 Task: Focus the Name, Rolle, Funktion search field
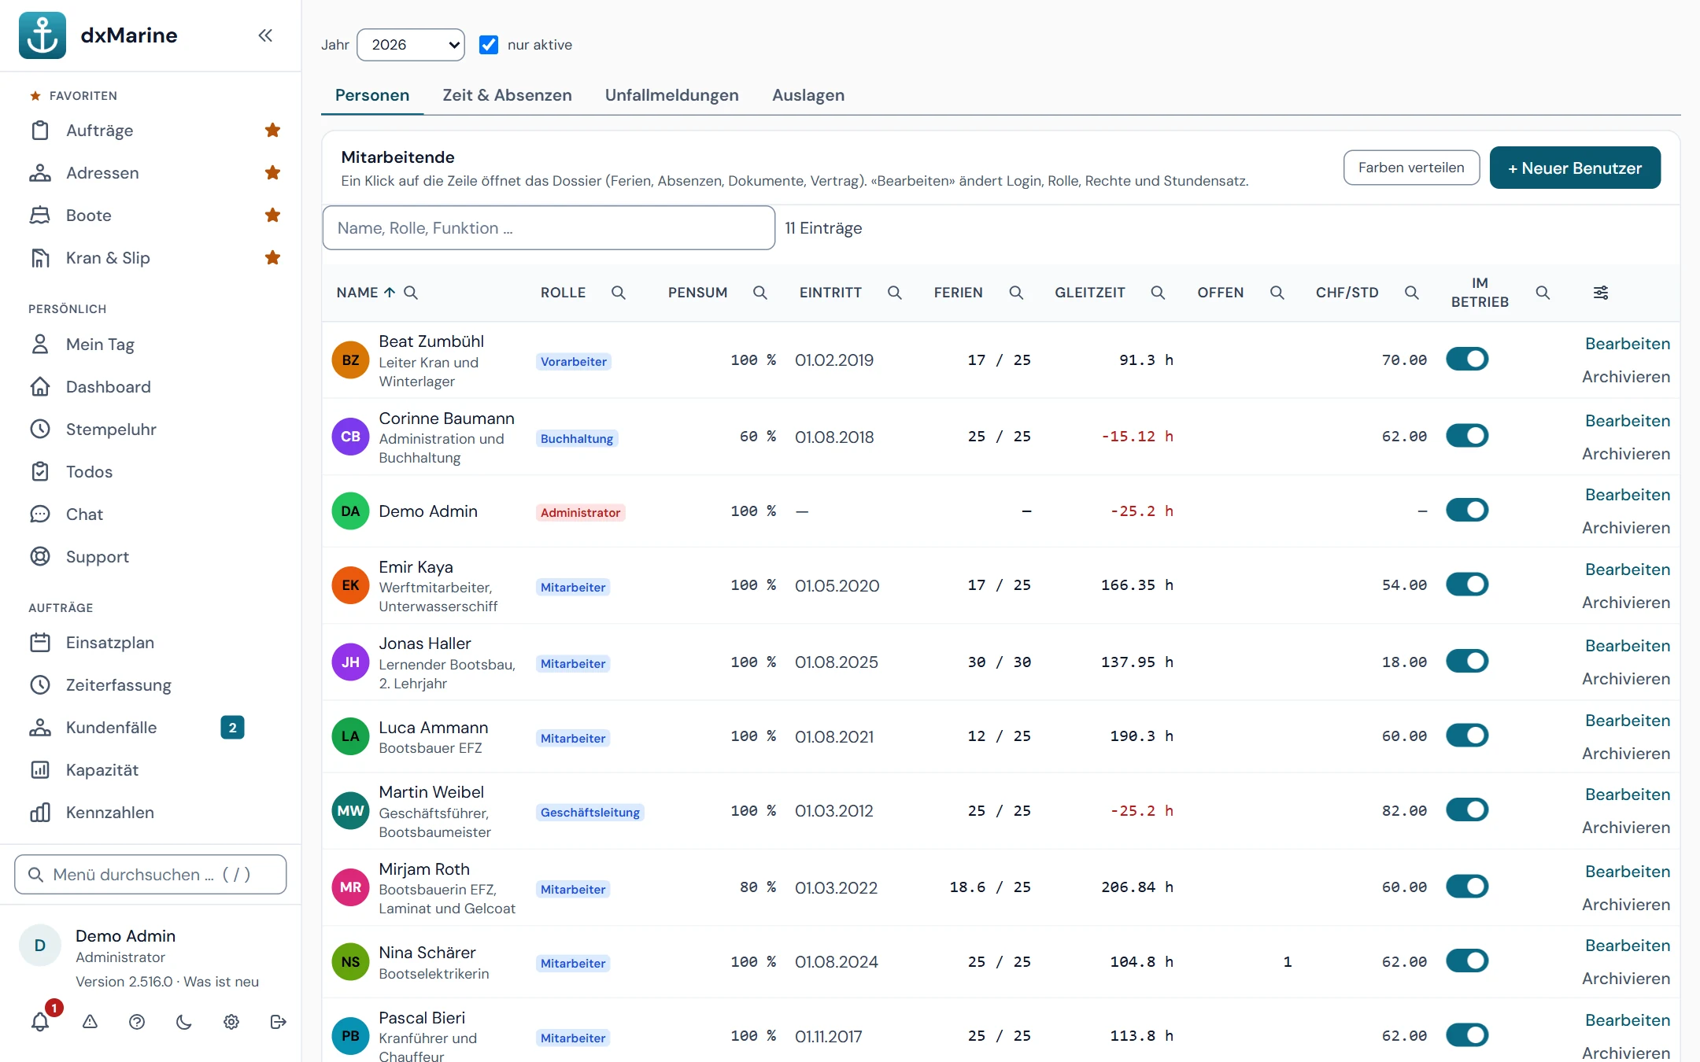(549, 228)
